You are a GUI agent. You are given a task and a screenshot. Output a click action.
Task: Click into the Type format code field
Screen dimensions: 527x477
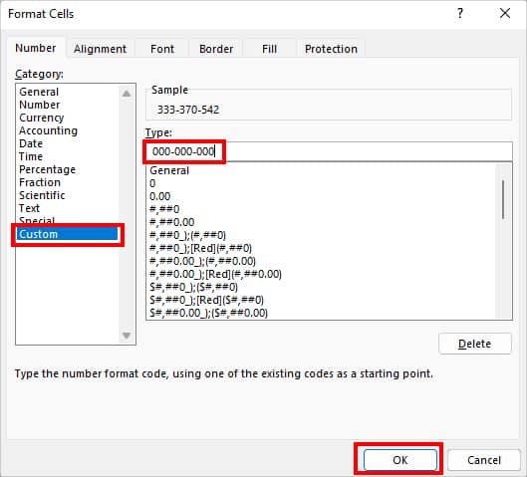click(x=329, y=151)
